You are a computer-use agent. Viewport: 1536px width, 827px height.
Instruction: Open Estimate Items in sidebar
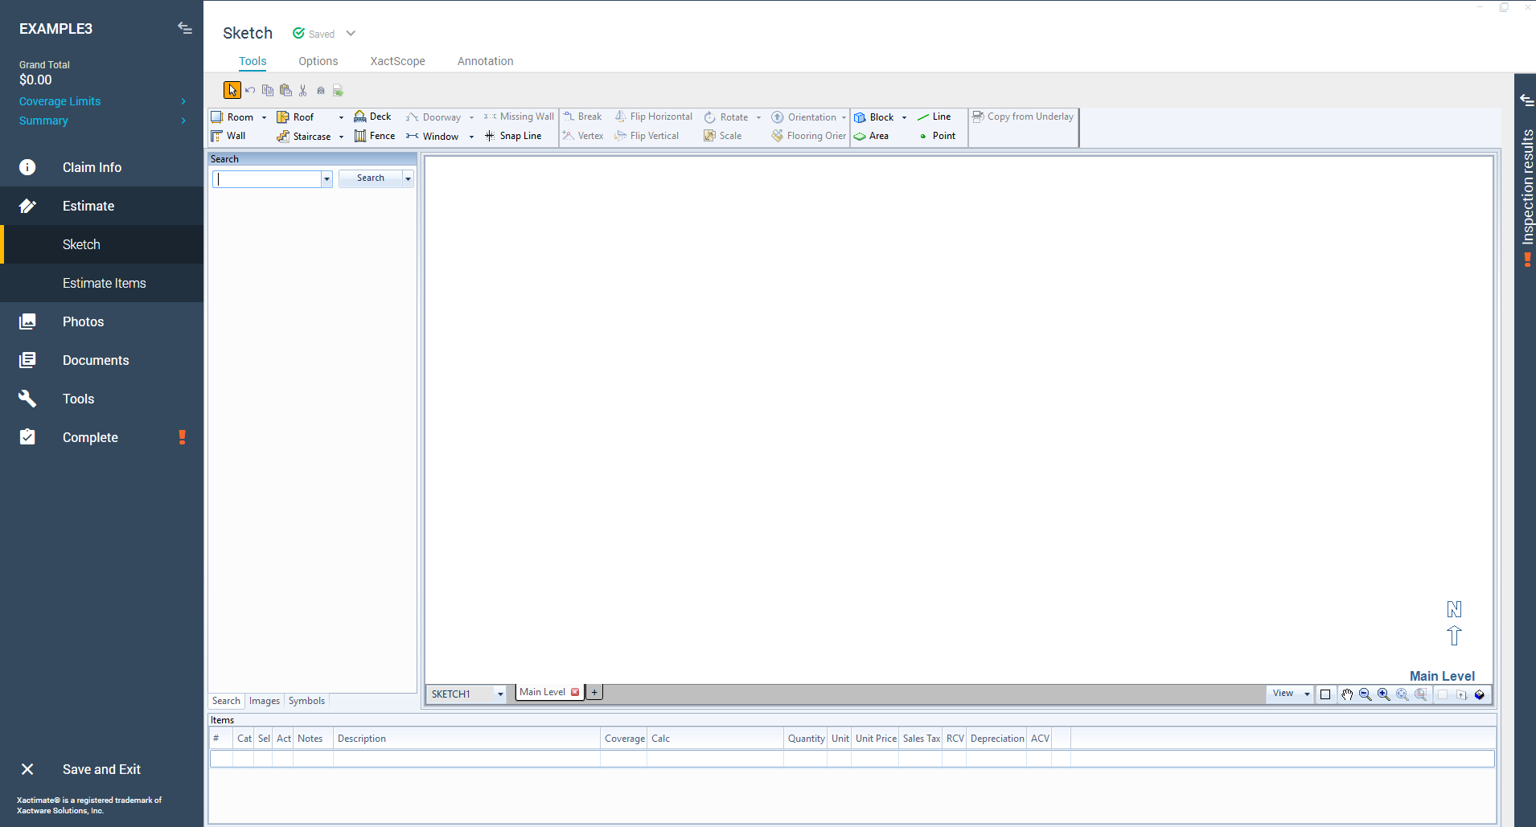(x=101, y=283)
